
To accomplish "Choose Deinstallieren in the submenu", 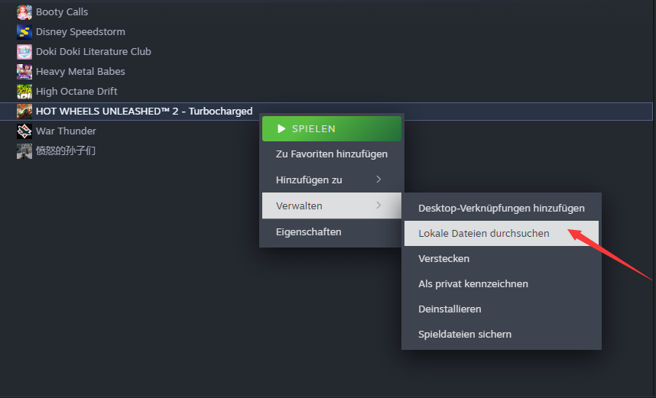I will [502, 309].
